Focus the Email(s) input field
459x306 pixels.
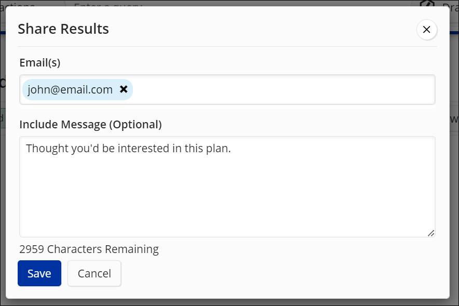(x=283, y=89)
